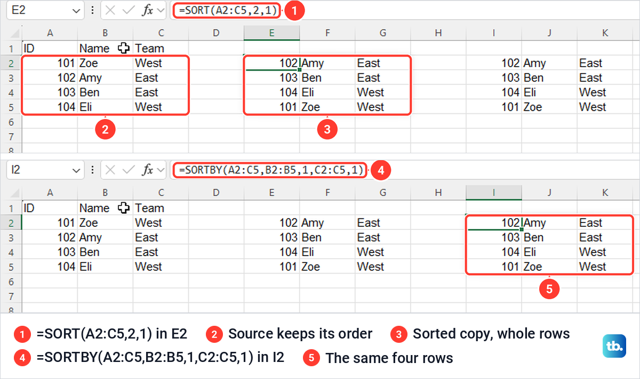This screenshot has width=640, height=379.
Task: Click cell F5 Zoe in upper sheet
Action: tap(327, 107)
